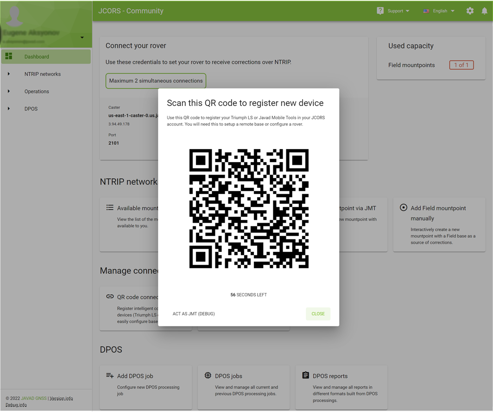Viewport: 493px width, 412px height.
Task: Expand Operations tree arrow
Action: (9, 91)
